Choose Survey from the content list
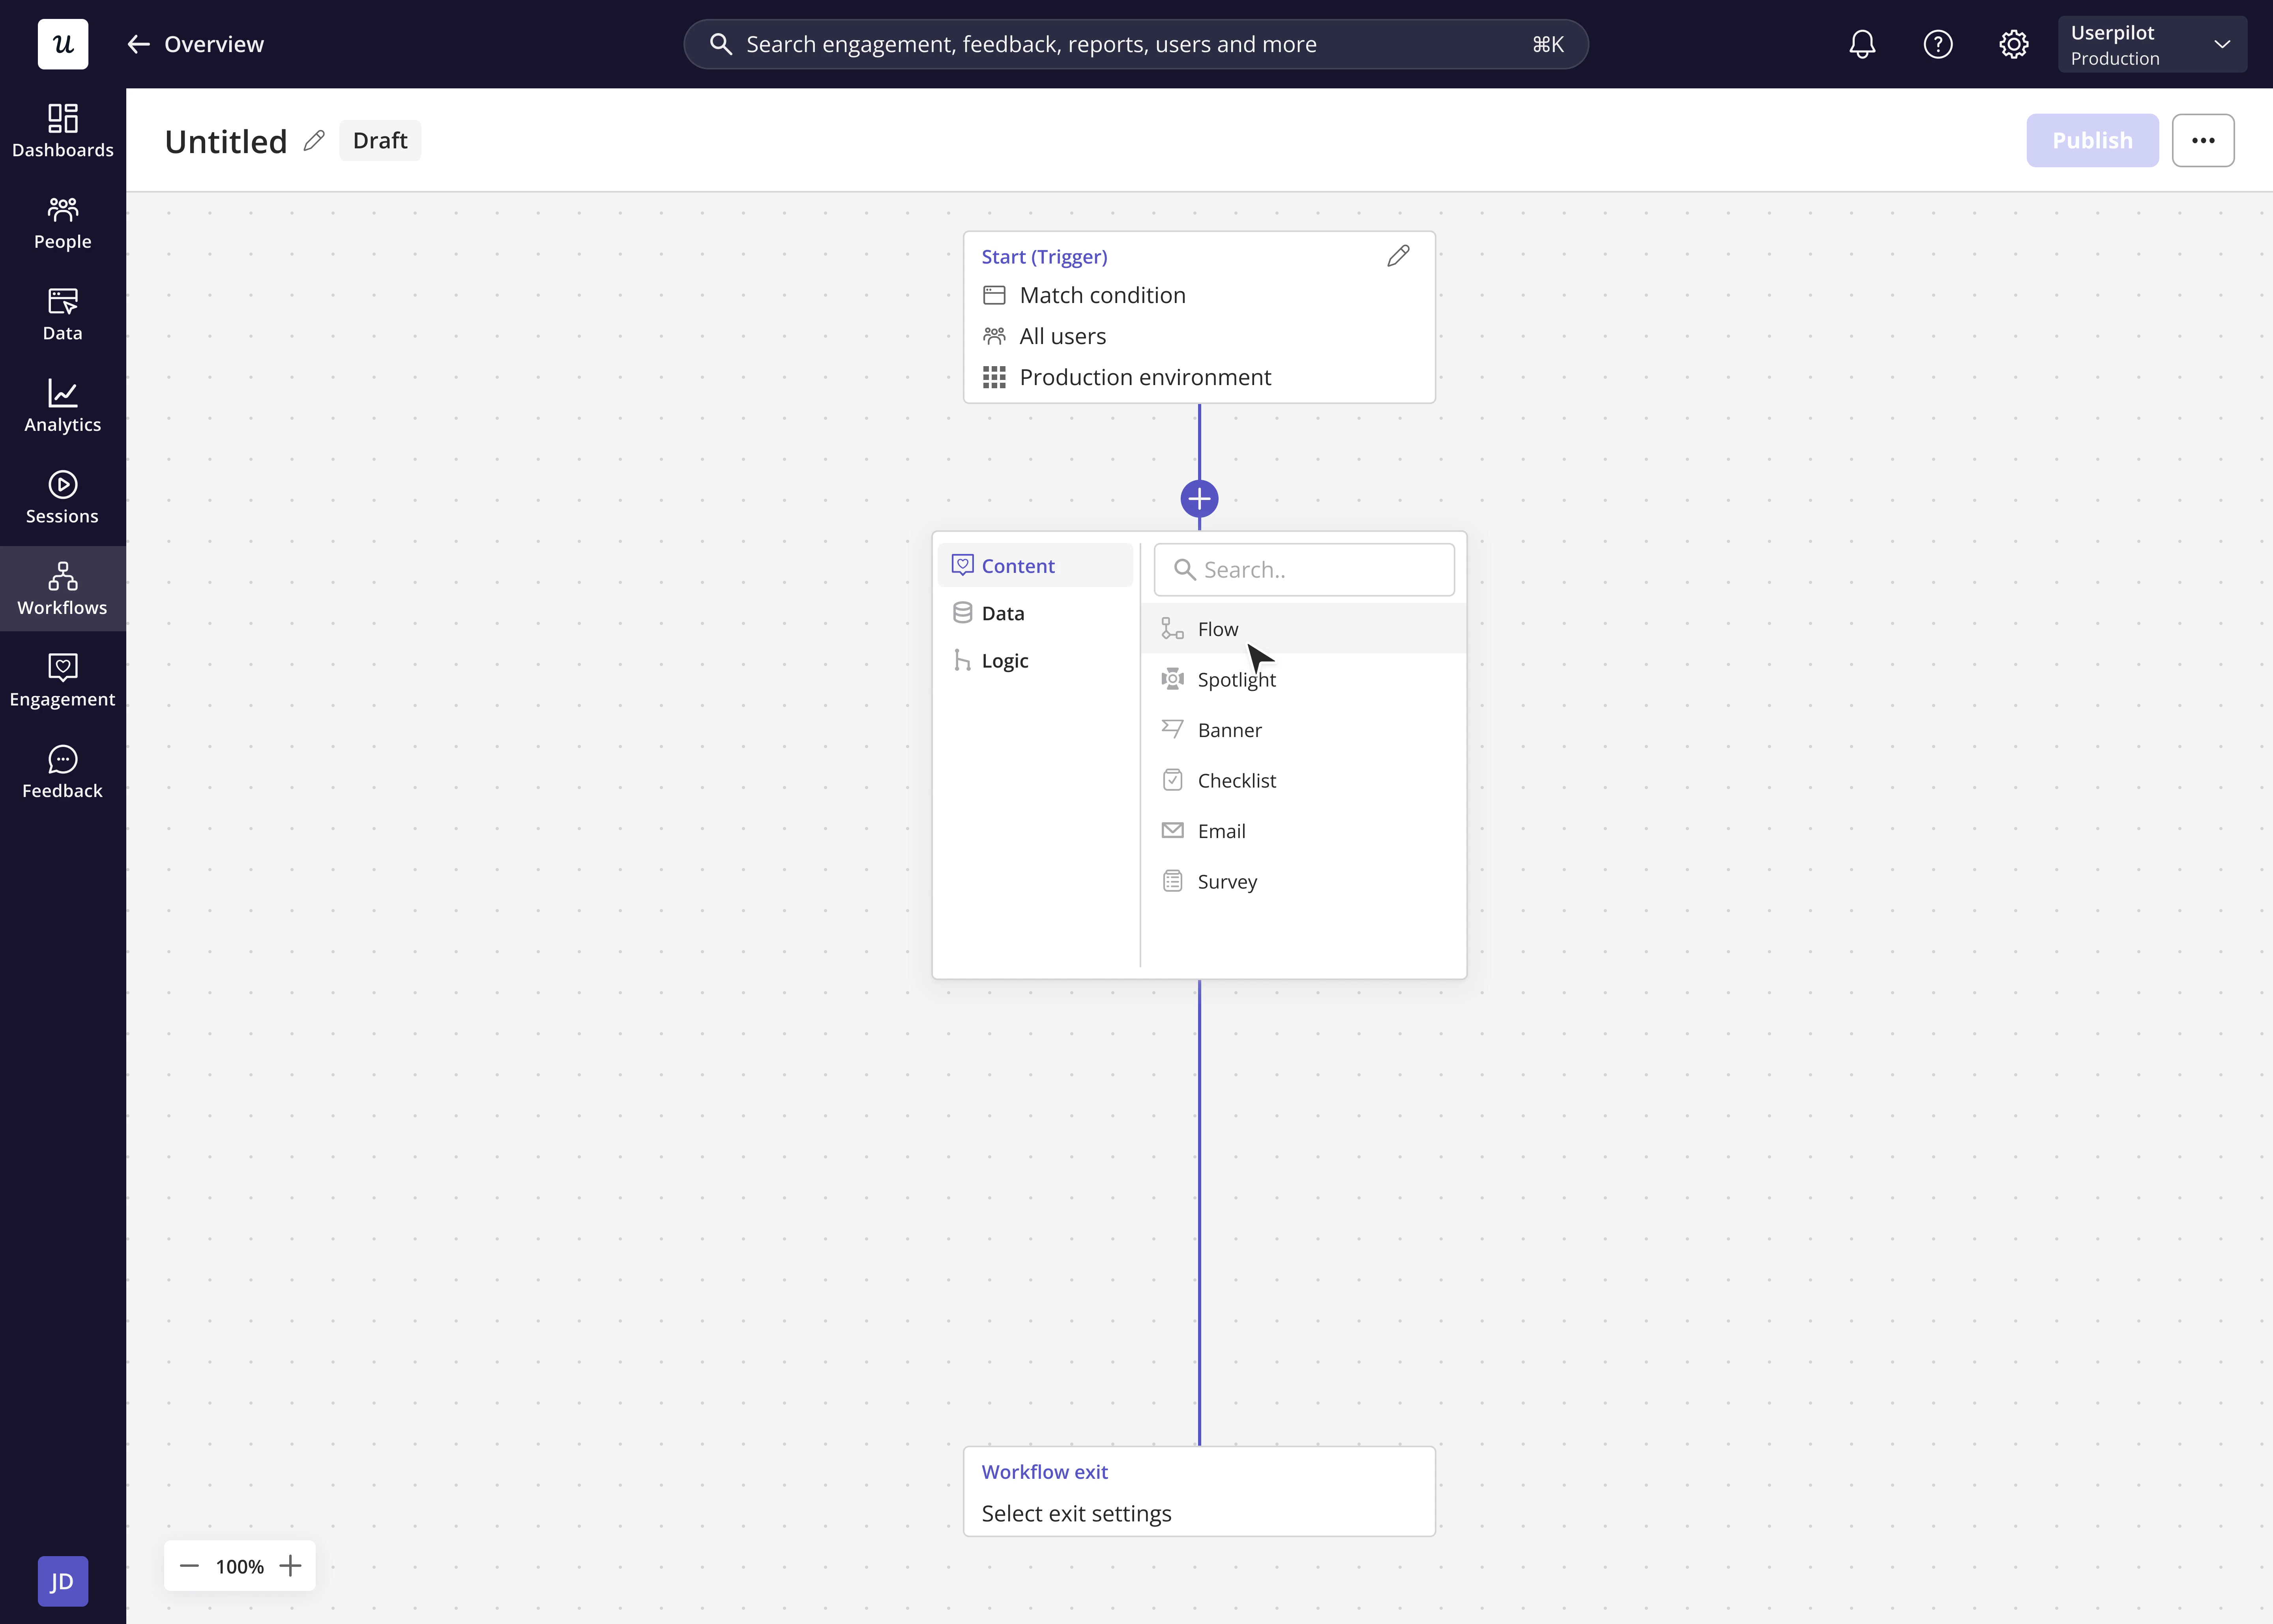The height and width of the screenshot is (1624, 2273). pyautogui.click(x=1227, y=882)
